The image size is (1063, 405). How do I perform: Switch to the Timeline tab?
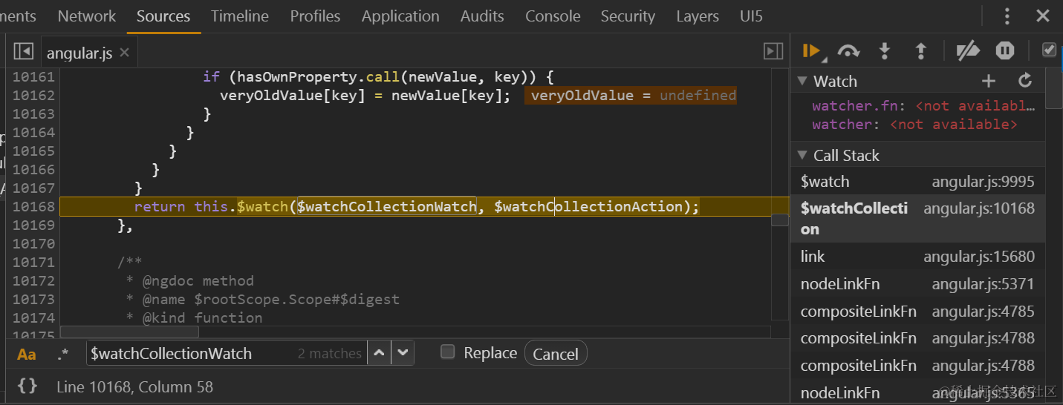240,16
